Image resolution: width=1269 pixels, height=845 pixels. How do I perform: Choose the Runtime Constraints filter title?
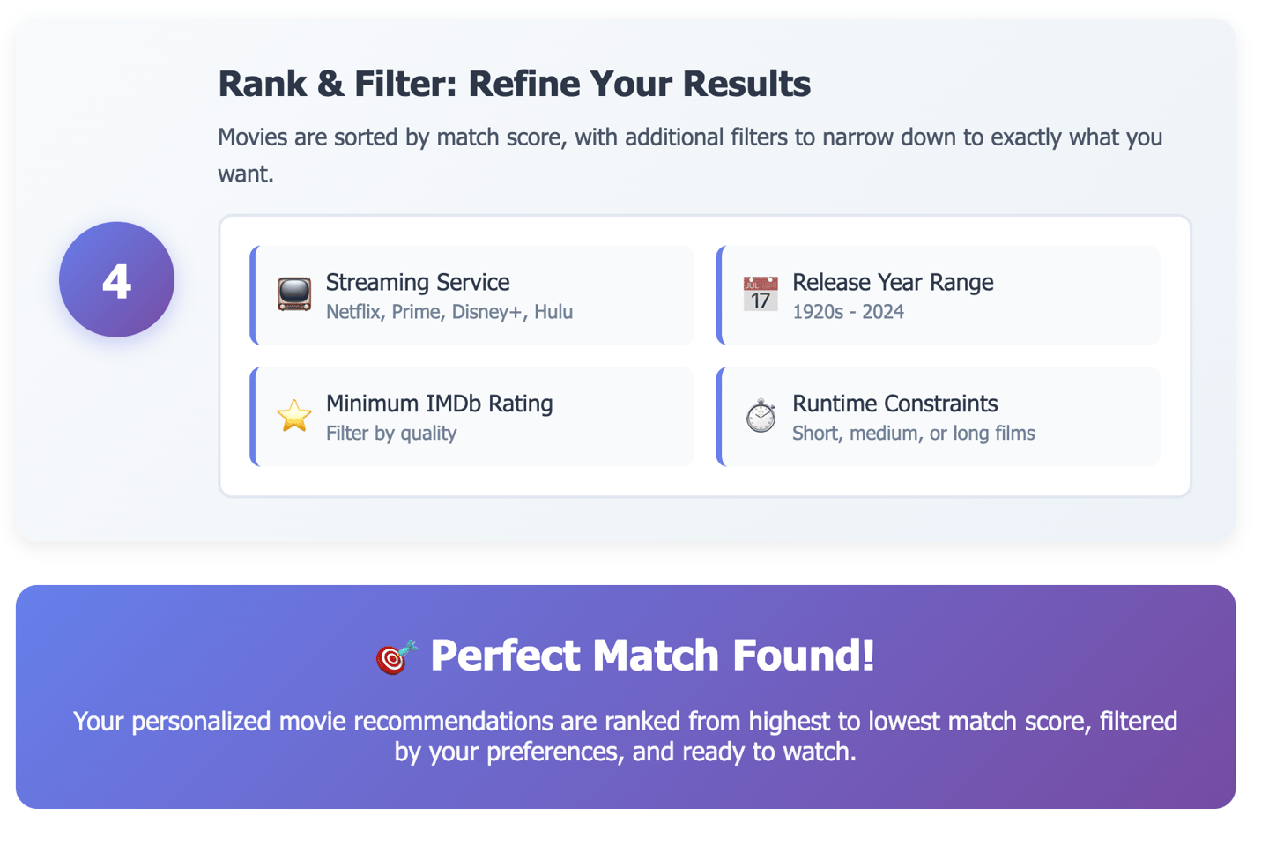[x=894, y=404]
